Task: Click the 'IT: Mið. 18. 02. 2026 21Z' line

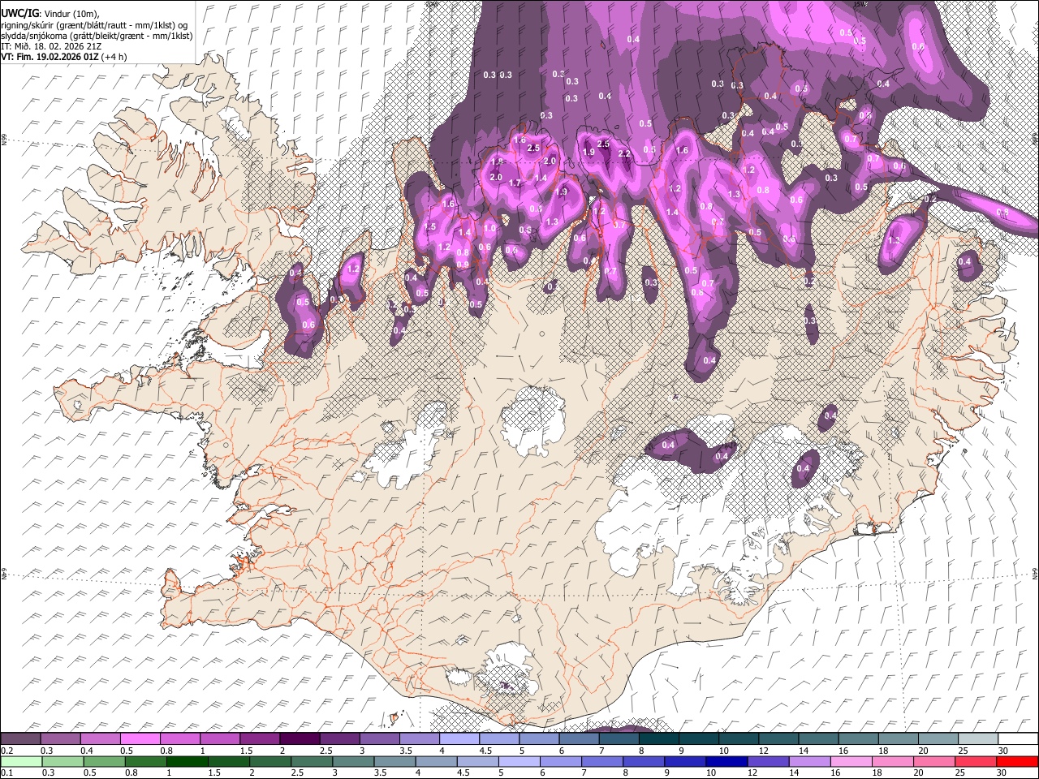Action: pos(50,47)
